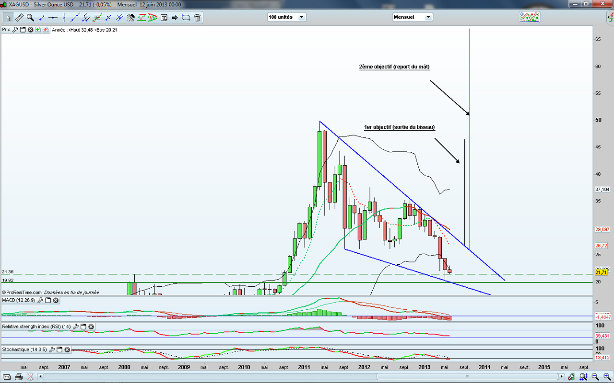
Task: Toggle maximize on the Prix panel
Action: (23, 30)
